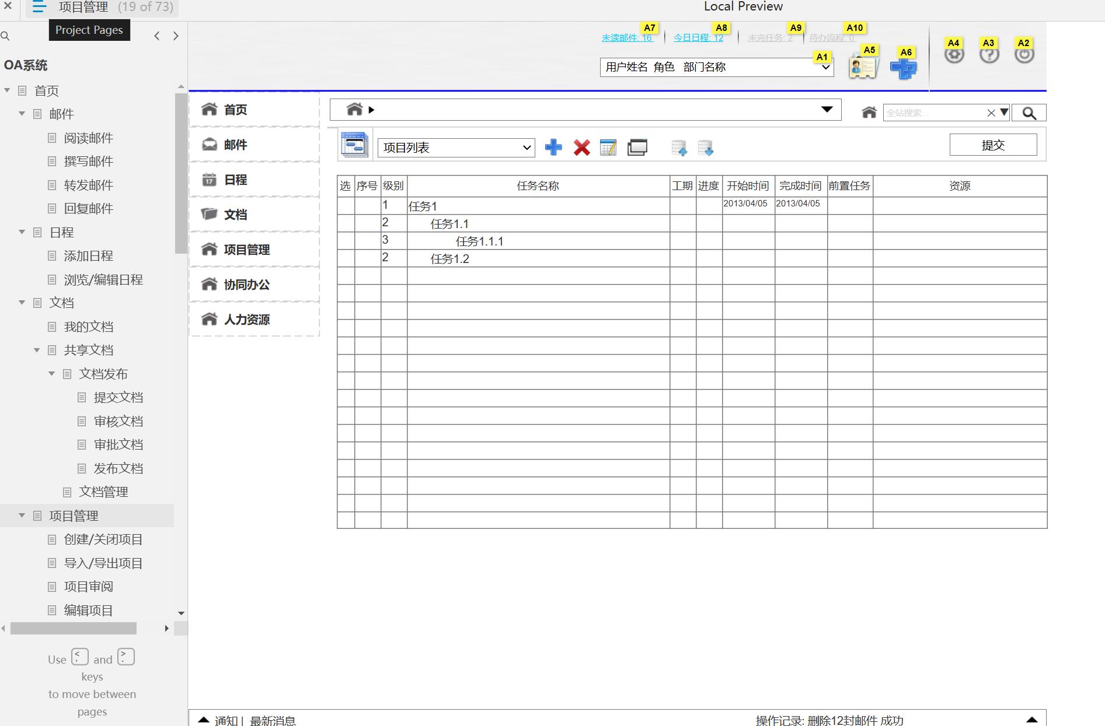Open the calendar edit toolbar icon
Screen dimensions: 1105x726
click(608, 148)
